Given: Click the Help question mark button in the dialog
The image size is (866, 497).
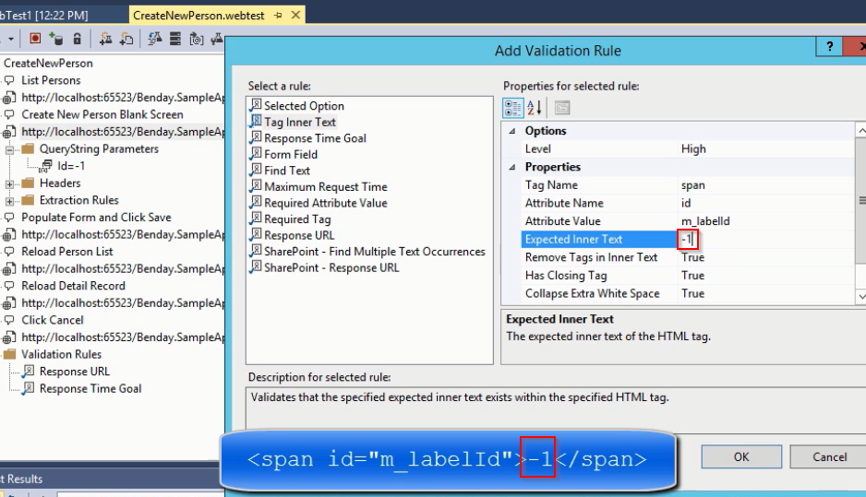Looking at the screenshot, I should coord(829,47).
